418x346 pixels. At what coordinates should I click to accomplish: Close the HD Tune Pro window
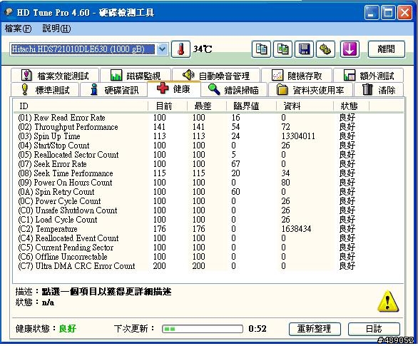click(x=404, y=13)
